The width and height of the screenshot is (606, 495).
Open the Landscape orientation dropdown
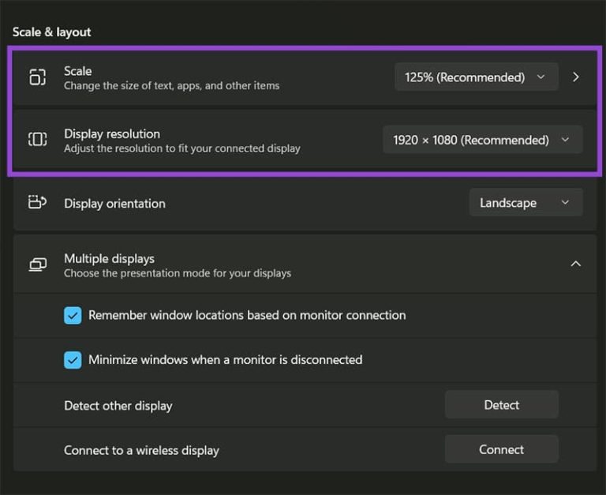(x=526, y=202)
